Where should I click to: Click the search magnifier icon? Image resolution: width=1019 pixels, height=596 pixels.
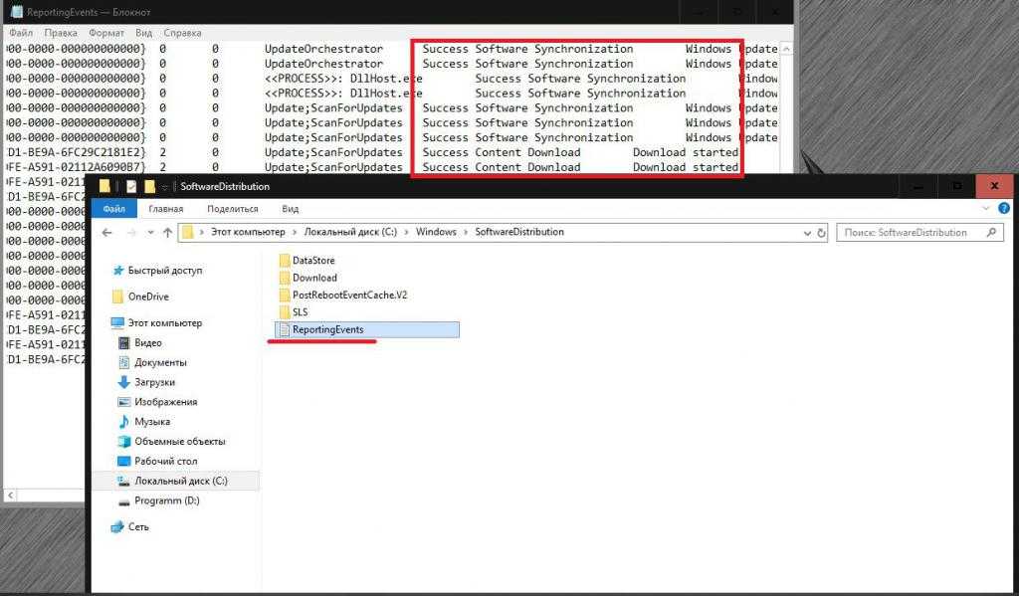[x=991, y=232]
